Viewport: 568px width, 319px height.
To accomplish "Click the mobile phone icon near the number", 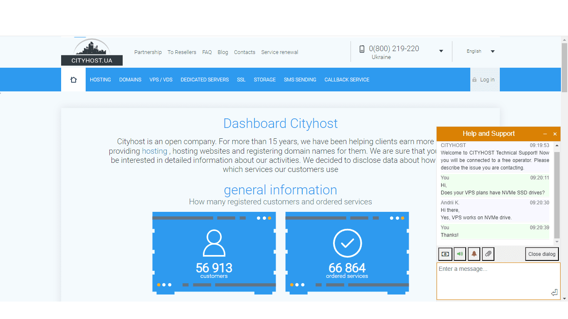I will click(362, 49).
